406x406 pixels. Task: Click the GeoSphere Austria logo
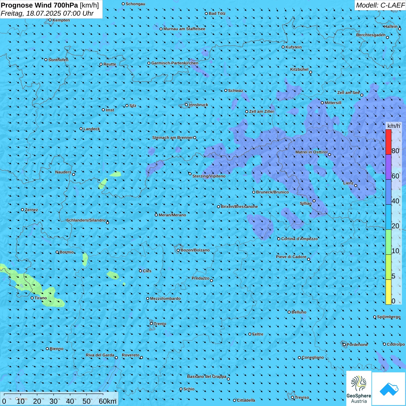pos(359,389)
